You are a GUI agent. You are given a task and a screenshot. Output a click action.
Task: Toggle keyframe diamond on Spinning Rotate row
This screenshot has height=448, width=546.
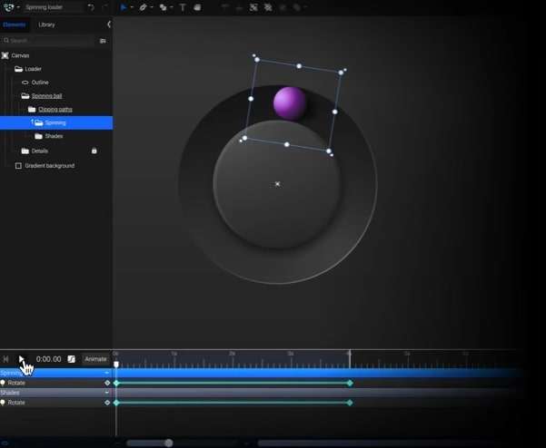[x=107, y=383]
